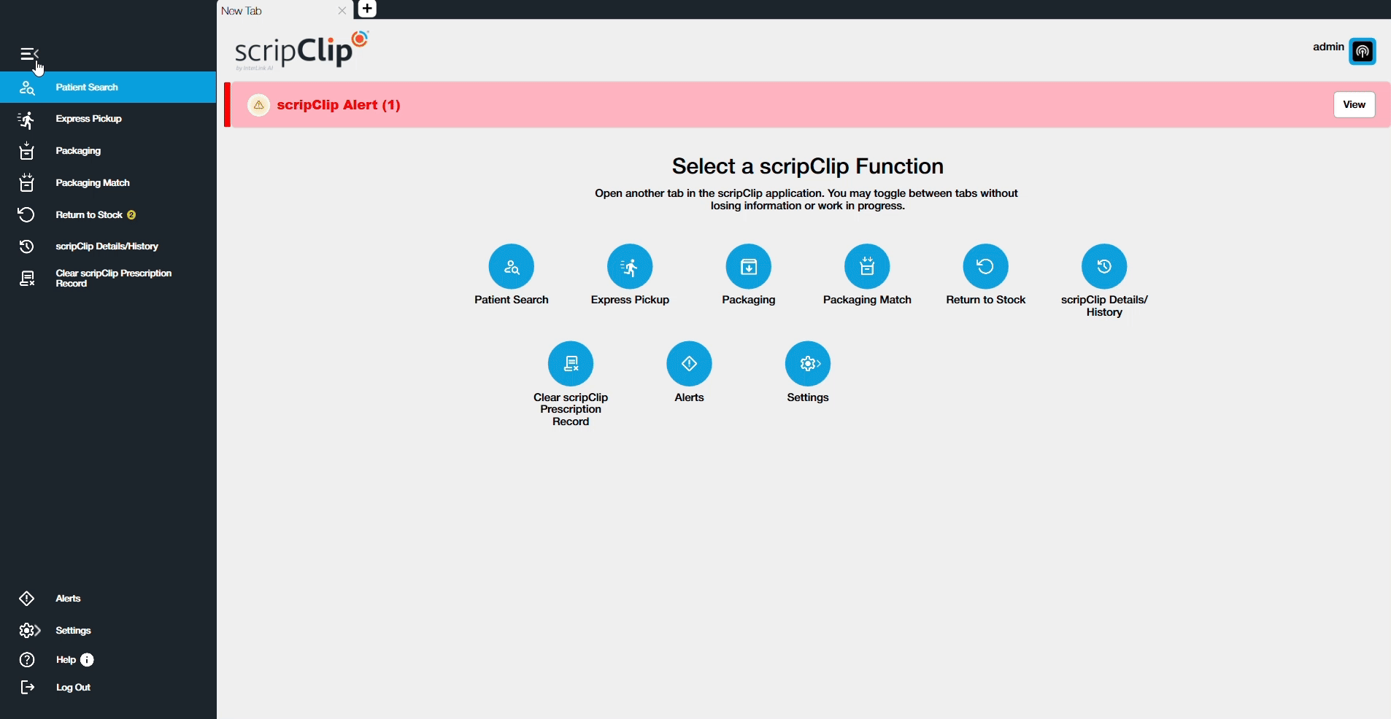Click Clear scripClip Prescription Record circle icon

click(570, 363)
